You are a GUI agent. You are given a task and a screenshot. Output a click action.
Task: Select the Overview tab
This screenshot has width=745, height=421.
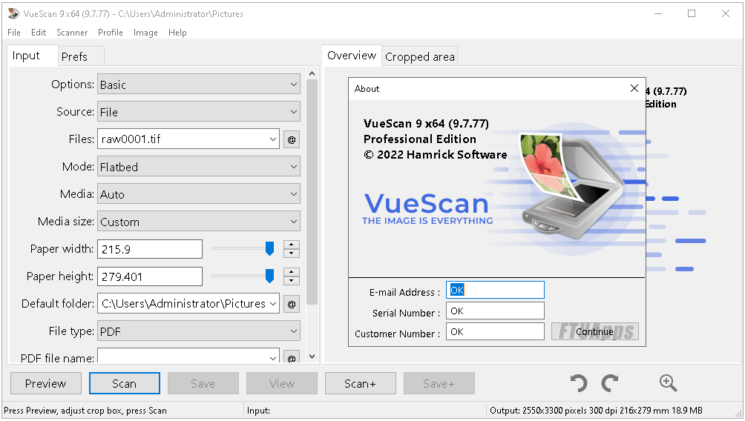coord(352,56)
